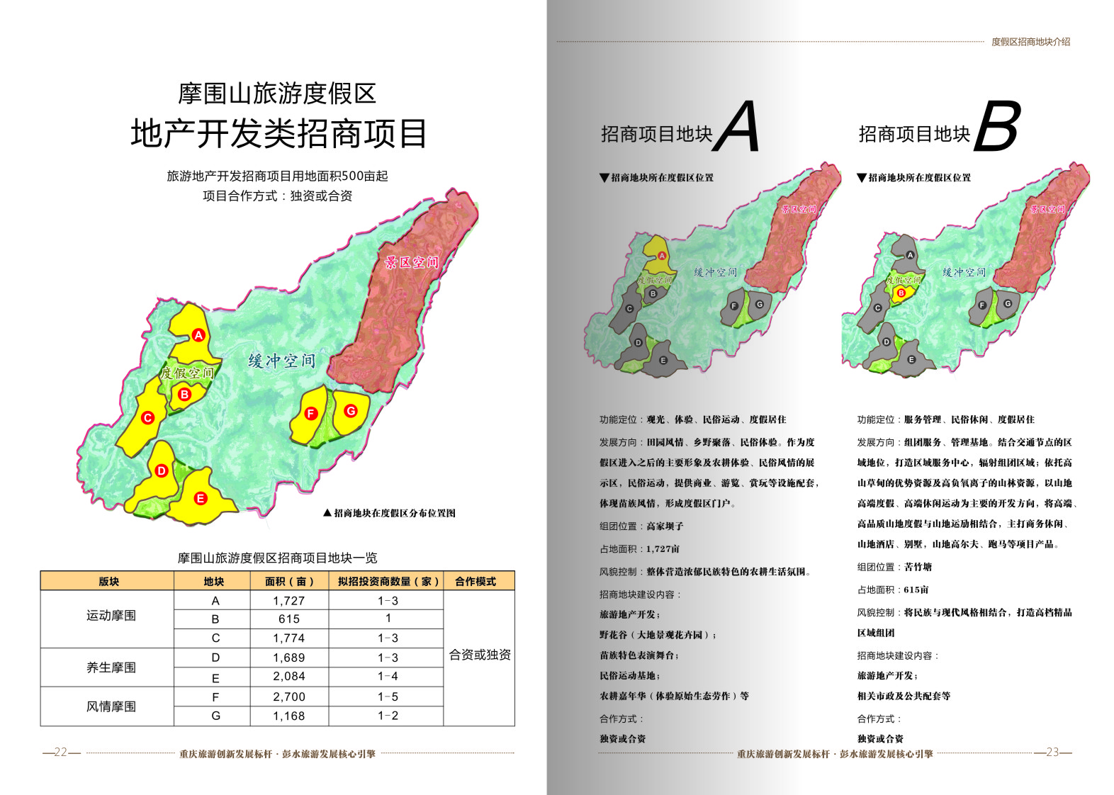Click the 度假区招商地块介绍 header text

(1030, 42)
